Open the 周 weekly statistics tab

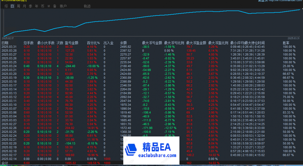(18, 6)
